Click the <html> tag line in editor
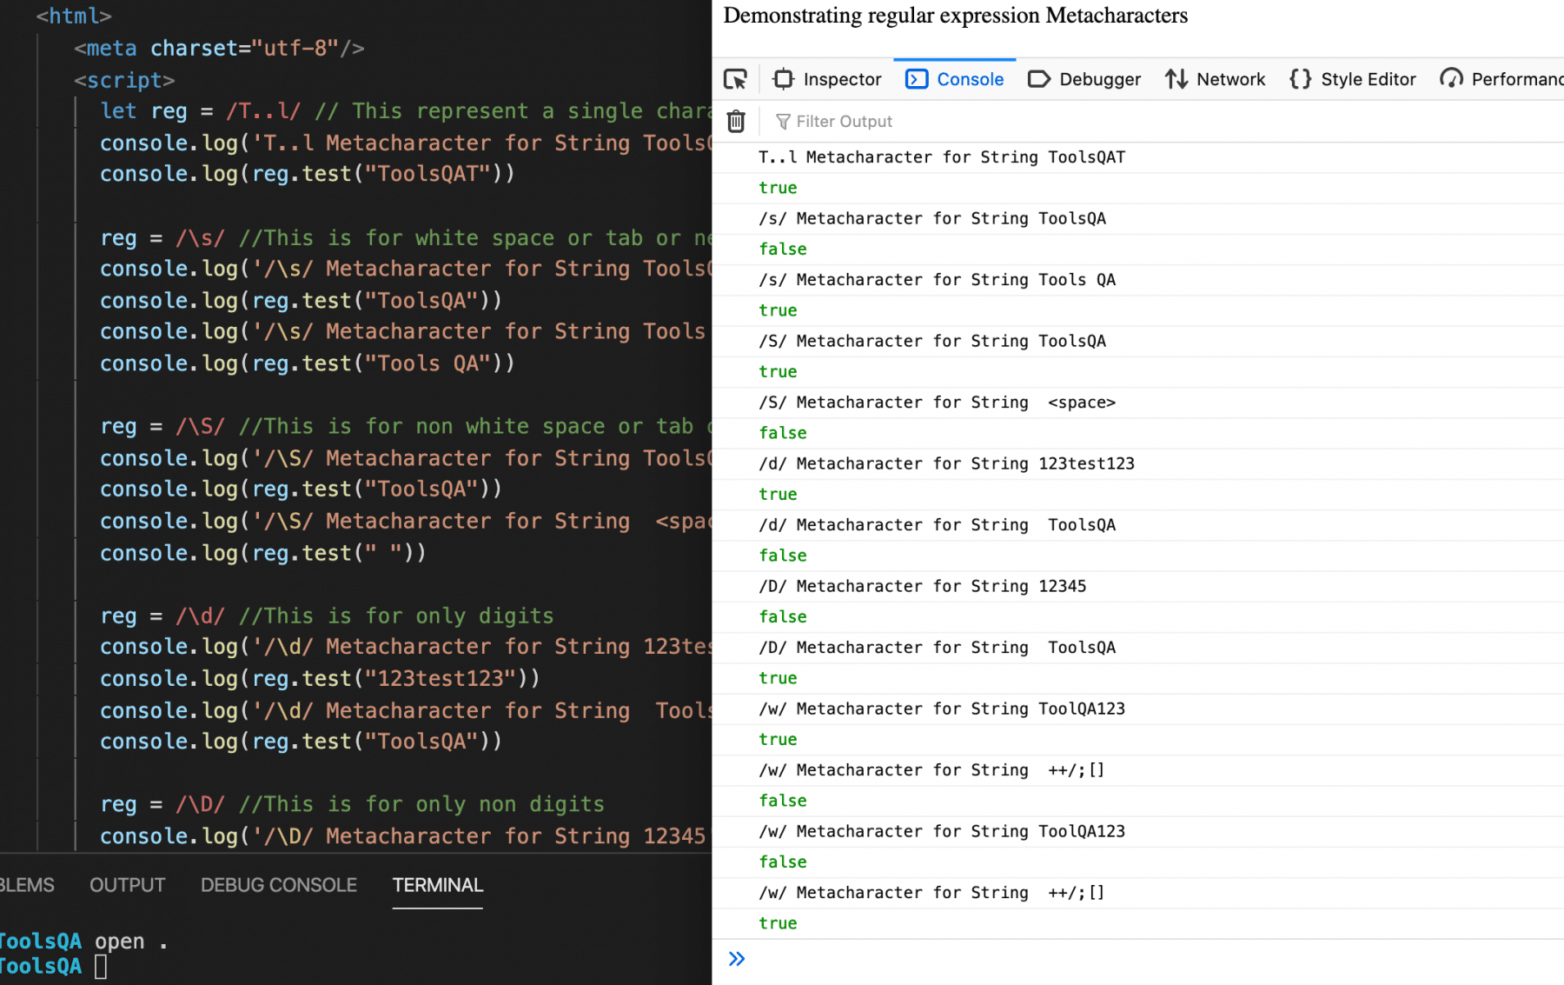The height and width of the screenshot is (985, 1564). click(74, 16)
